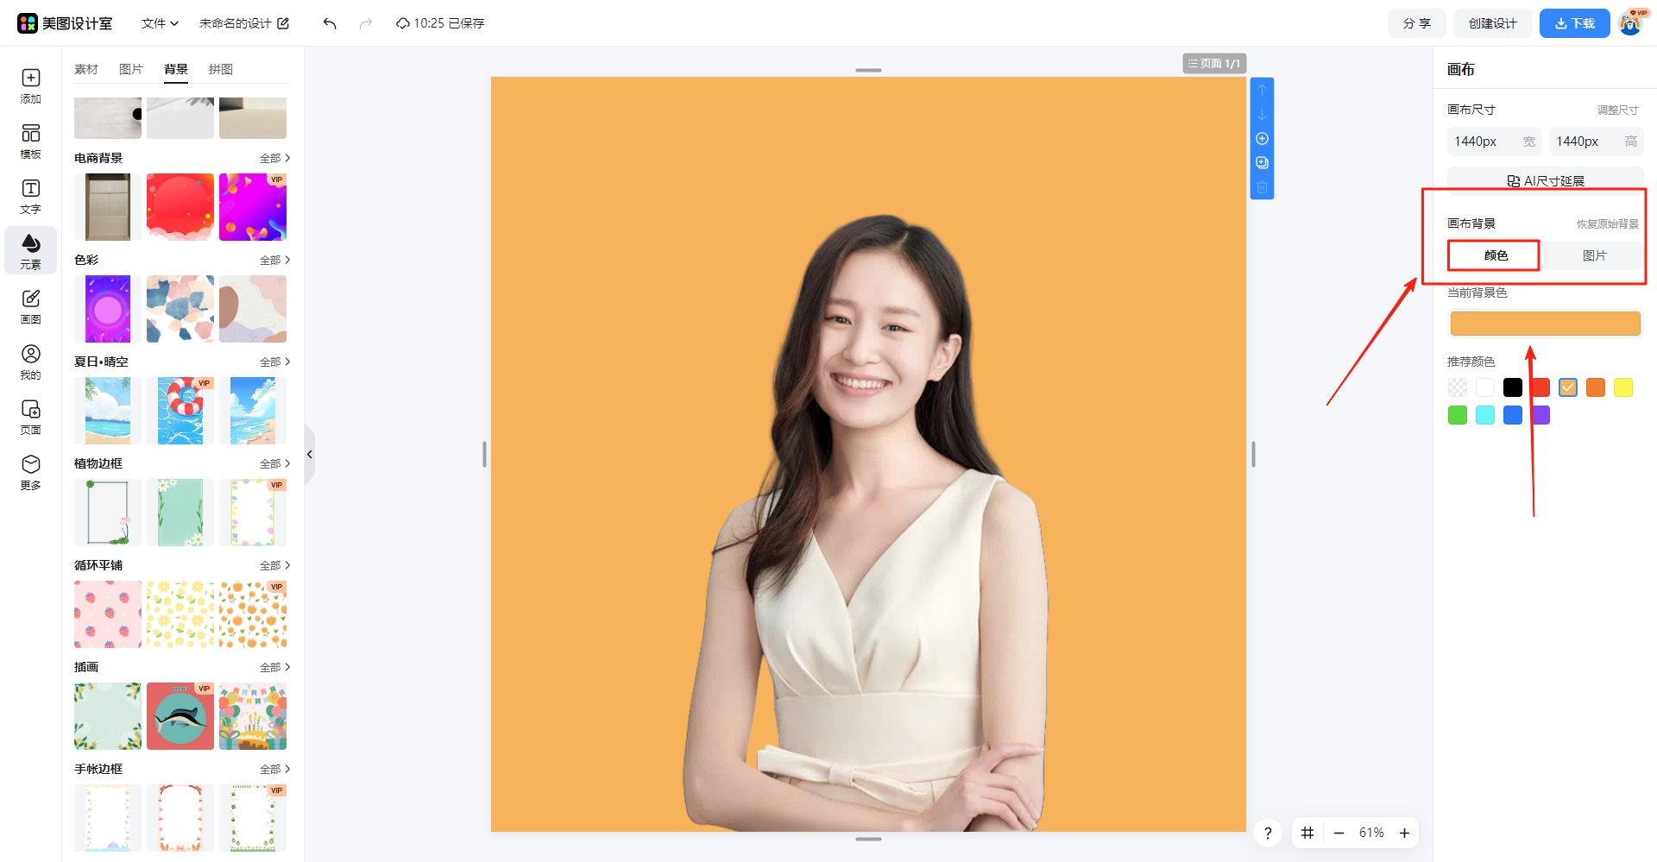The width and height of the screenshot is (1657, 862).
Task: Open the 页面 pages sidebar icon
Action: click(31, 418)
